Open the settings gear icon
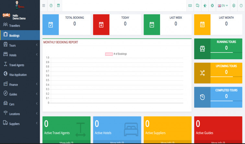The image size is (245, 144). coord(234,6)
